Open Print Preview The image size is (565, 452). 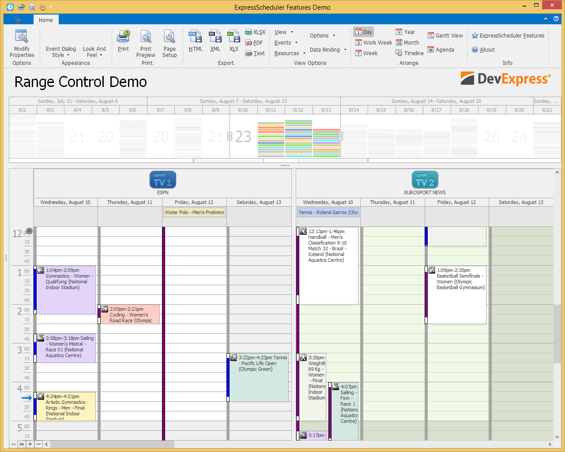[x=146, y=44]
